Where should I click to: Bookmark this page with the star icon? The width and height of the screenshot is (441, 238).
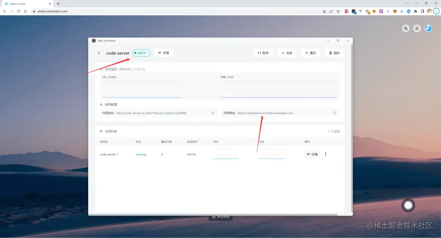pos(338,11)
